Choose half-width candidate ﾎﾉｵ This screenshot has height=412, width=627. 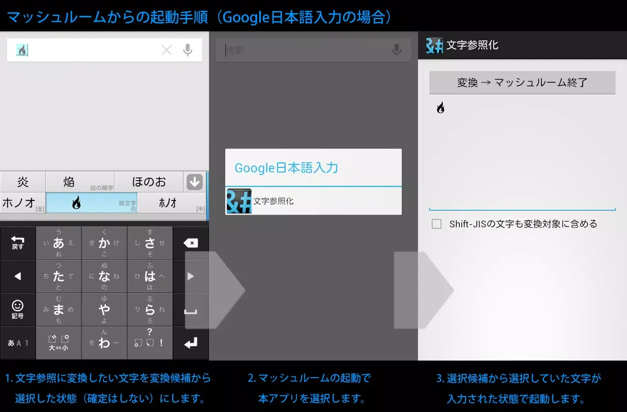point(172,202)
